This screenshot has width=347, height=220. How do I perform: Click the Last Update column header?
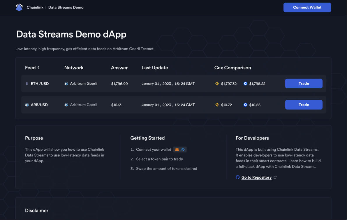pos(155,68)
